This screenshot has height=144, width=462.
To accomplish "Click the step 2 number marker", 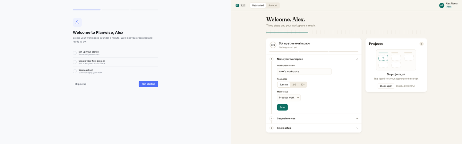I will click(271, 118).
